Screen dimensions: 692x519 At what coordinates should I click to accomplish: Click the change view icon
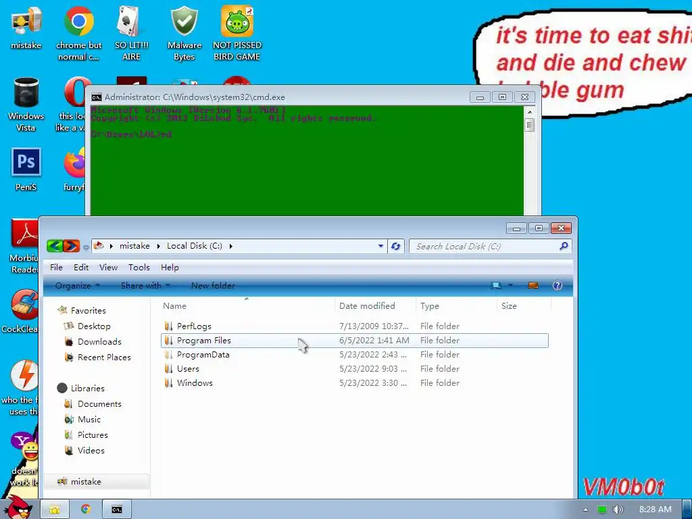496,286
